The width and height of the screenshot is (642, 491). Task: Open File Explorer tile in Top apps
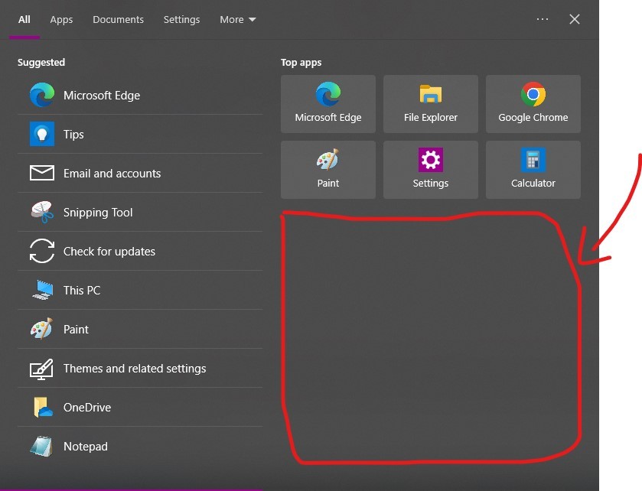[431, 104]
